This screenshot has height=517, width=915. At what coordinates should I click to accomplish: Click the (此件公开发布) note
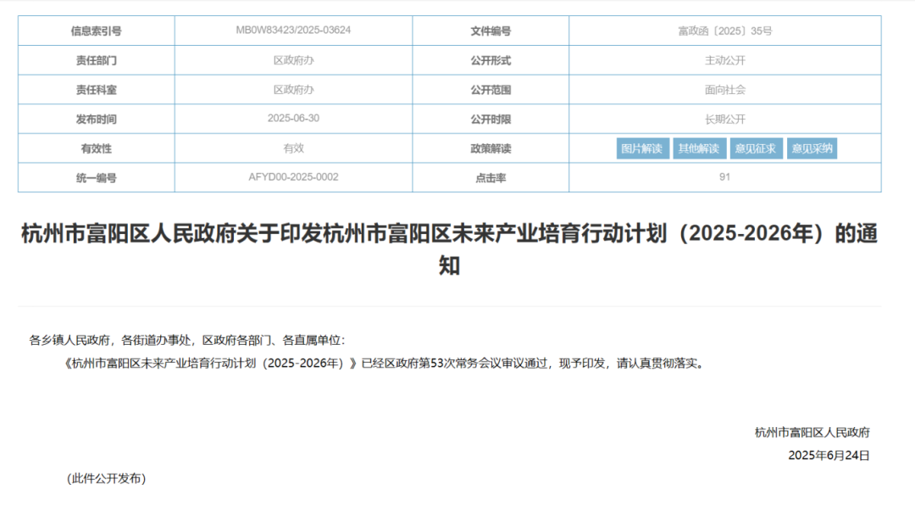pyautogui.click(x=107, y=479)
